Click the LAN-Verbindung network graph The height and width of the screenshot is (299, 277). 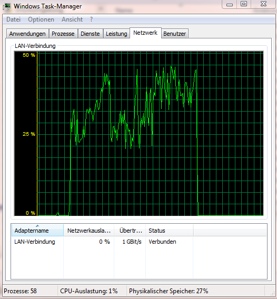139,134
